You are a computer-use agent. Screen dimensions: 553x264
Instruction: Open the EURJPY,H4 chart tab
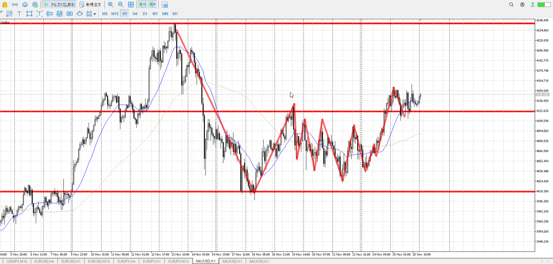[x=126, y=261]
